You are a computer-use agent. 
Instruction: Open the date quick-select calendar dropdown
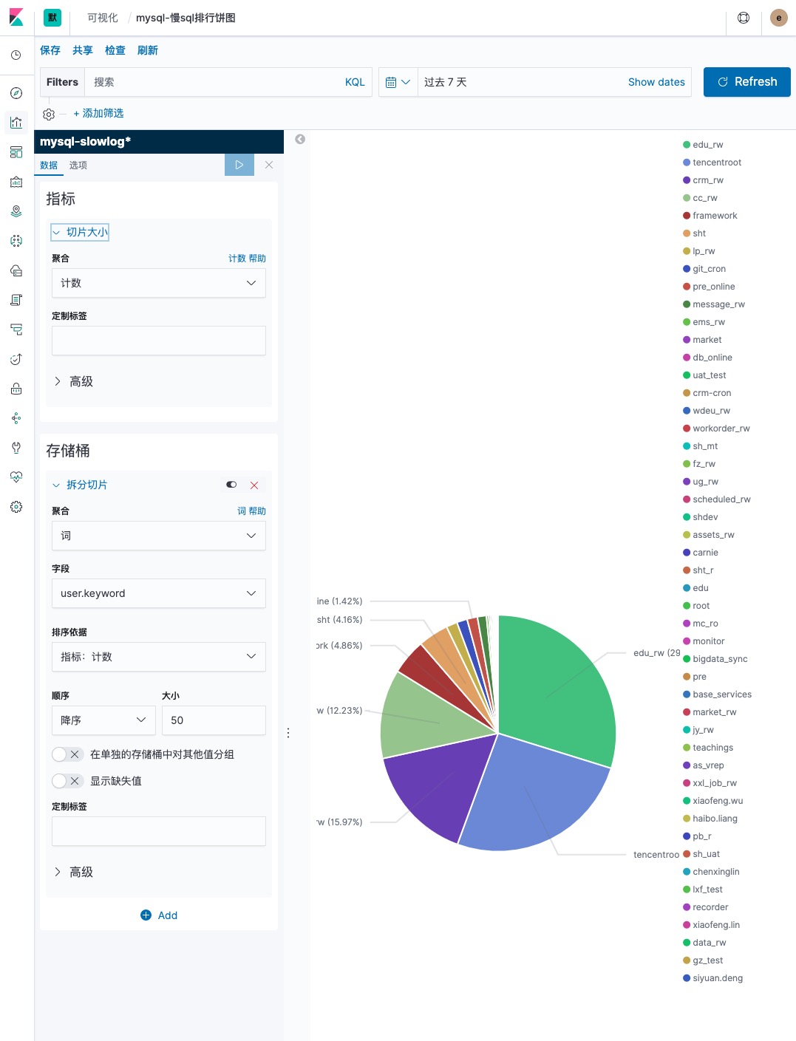point(398,82)
